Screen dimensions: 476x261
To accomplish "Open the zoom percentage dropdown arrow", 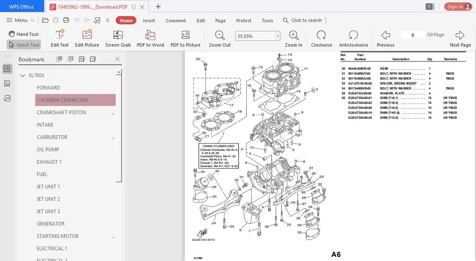I will [278, 36].
